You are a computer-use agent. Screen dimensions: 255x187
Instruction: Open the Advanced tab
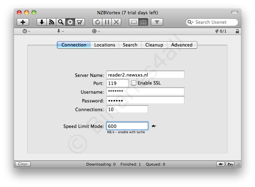182,45
